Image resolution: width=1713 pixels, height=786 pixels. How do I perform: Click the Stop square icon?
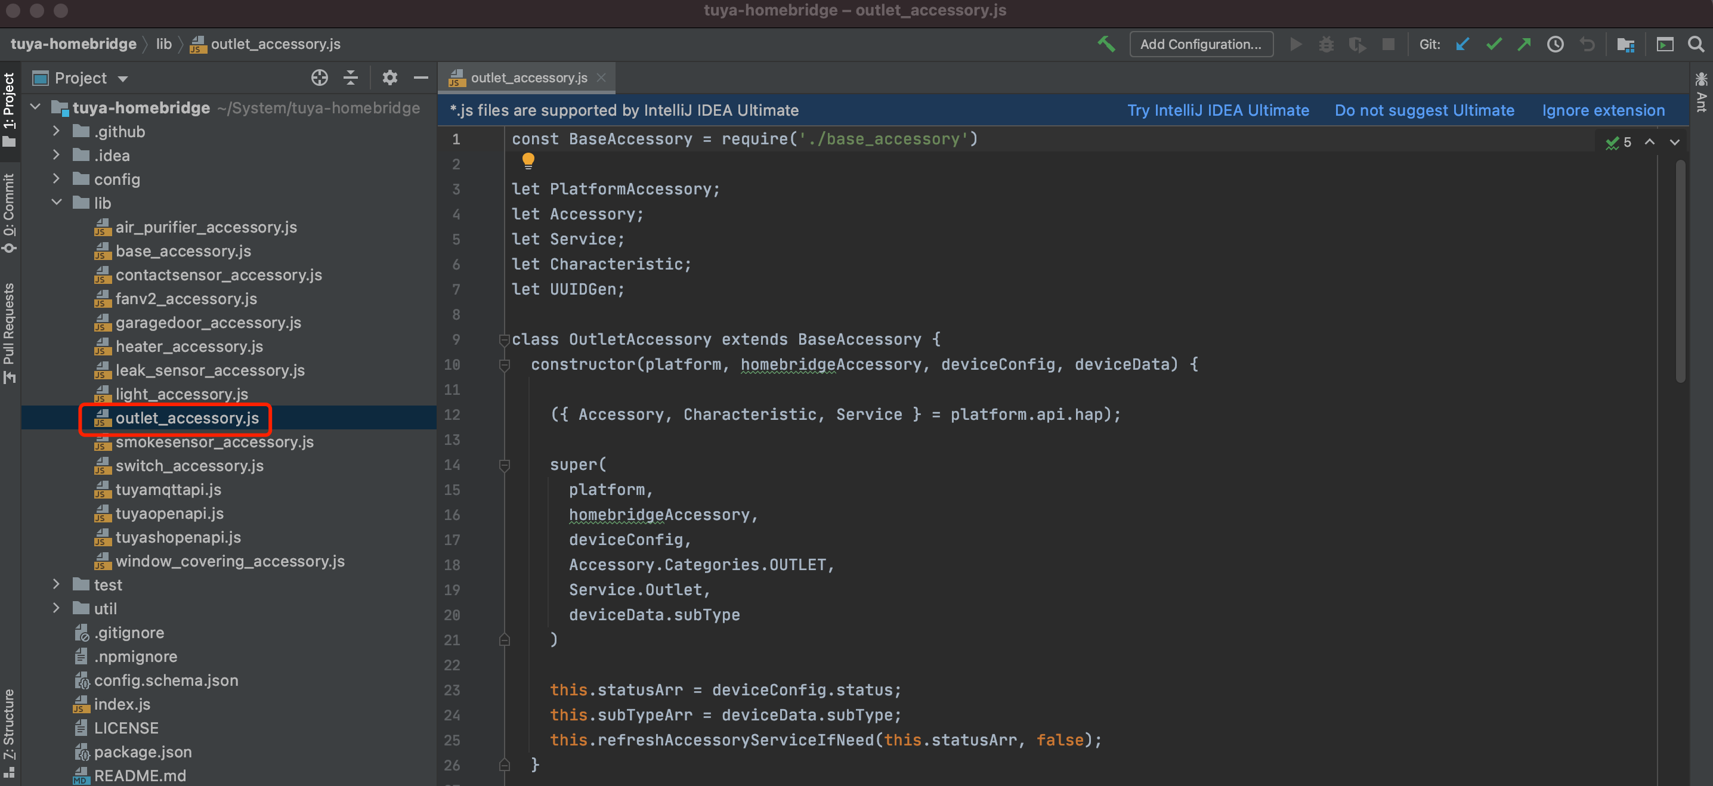click(x=1389, y=45)
